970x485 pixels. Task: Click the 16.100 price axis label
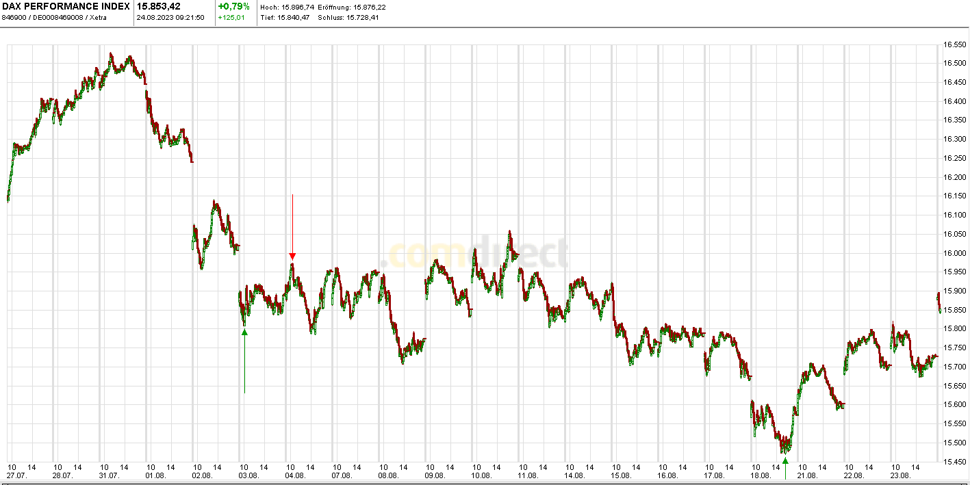click(954, 215)
